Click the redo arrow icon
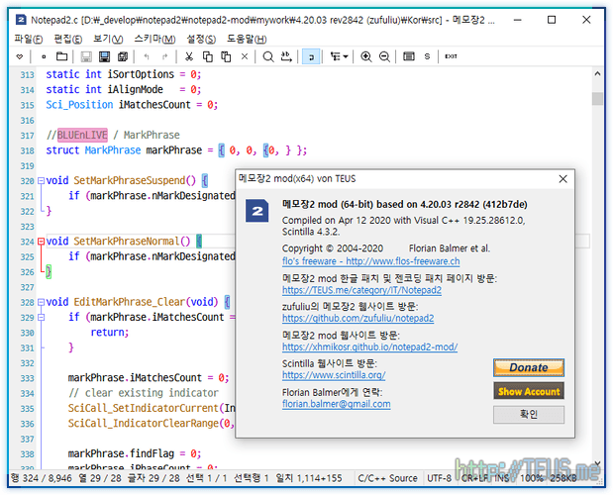Viewport: 613px width, 495px height. point(165,56)
